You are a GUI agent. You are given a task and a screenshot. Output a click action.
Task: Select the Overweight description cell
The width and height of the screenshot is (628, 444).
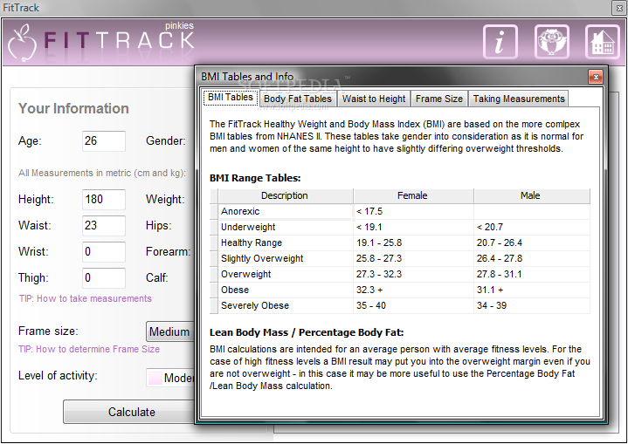pos(286,274)
